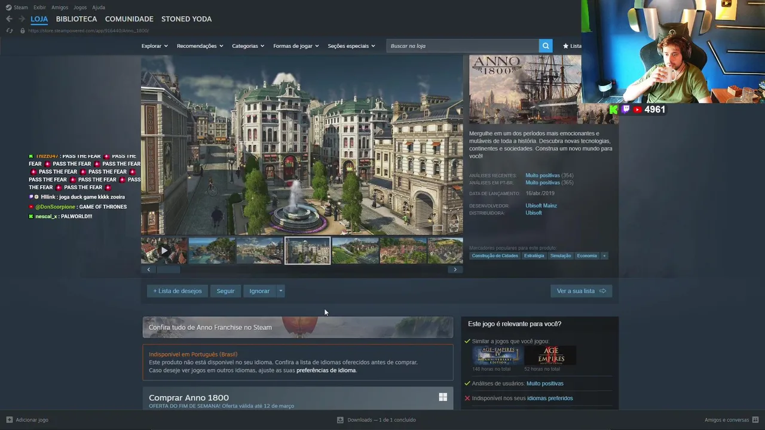Image resolution: width=765 pixels, height=430 pixels.
Task: Click the Adicionar jogo plus icon
Action: click(x=9, y=420)
